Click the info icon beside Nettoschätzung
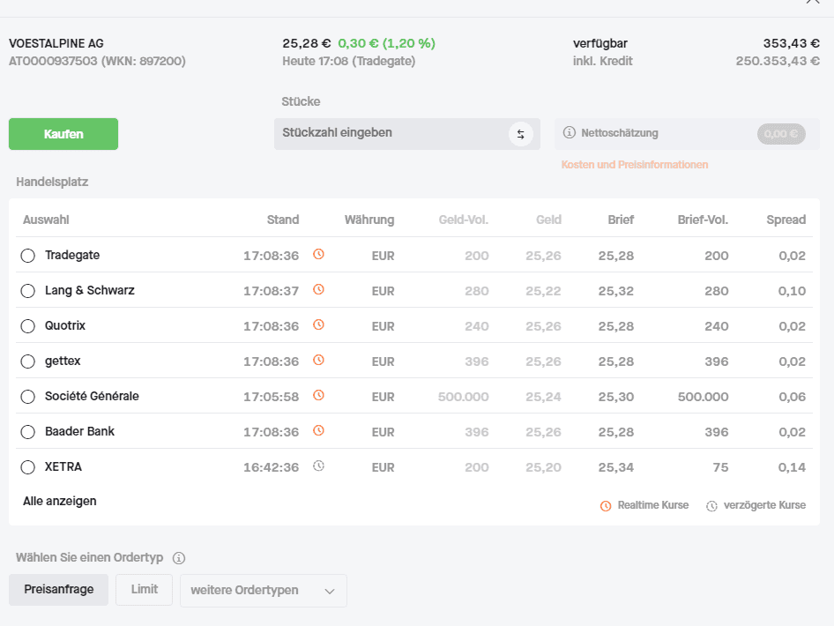Viewport: 834px width, 626px height. pos(569,133)
